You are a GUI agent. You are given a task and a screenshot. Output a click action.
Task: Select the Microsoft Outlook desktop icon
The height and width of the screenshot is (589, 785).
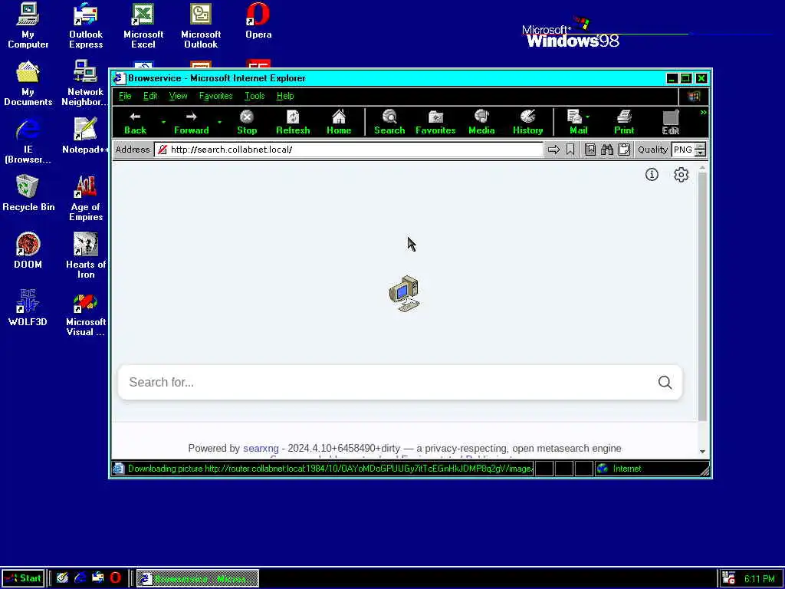coord(201,26)
